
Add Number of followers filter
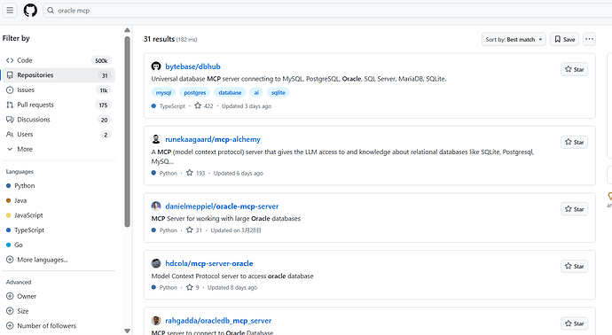pos(42,326)
